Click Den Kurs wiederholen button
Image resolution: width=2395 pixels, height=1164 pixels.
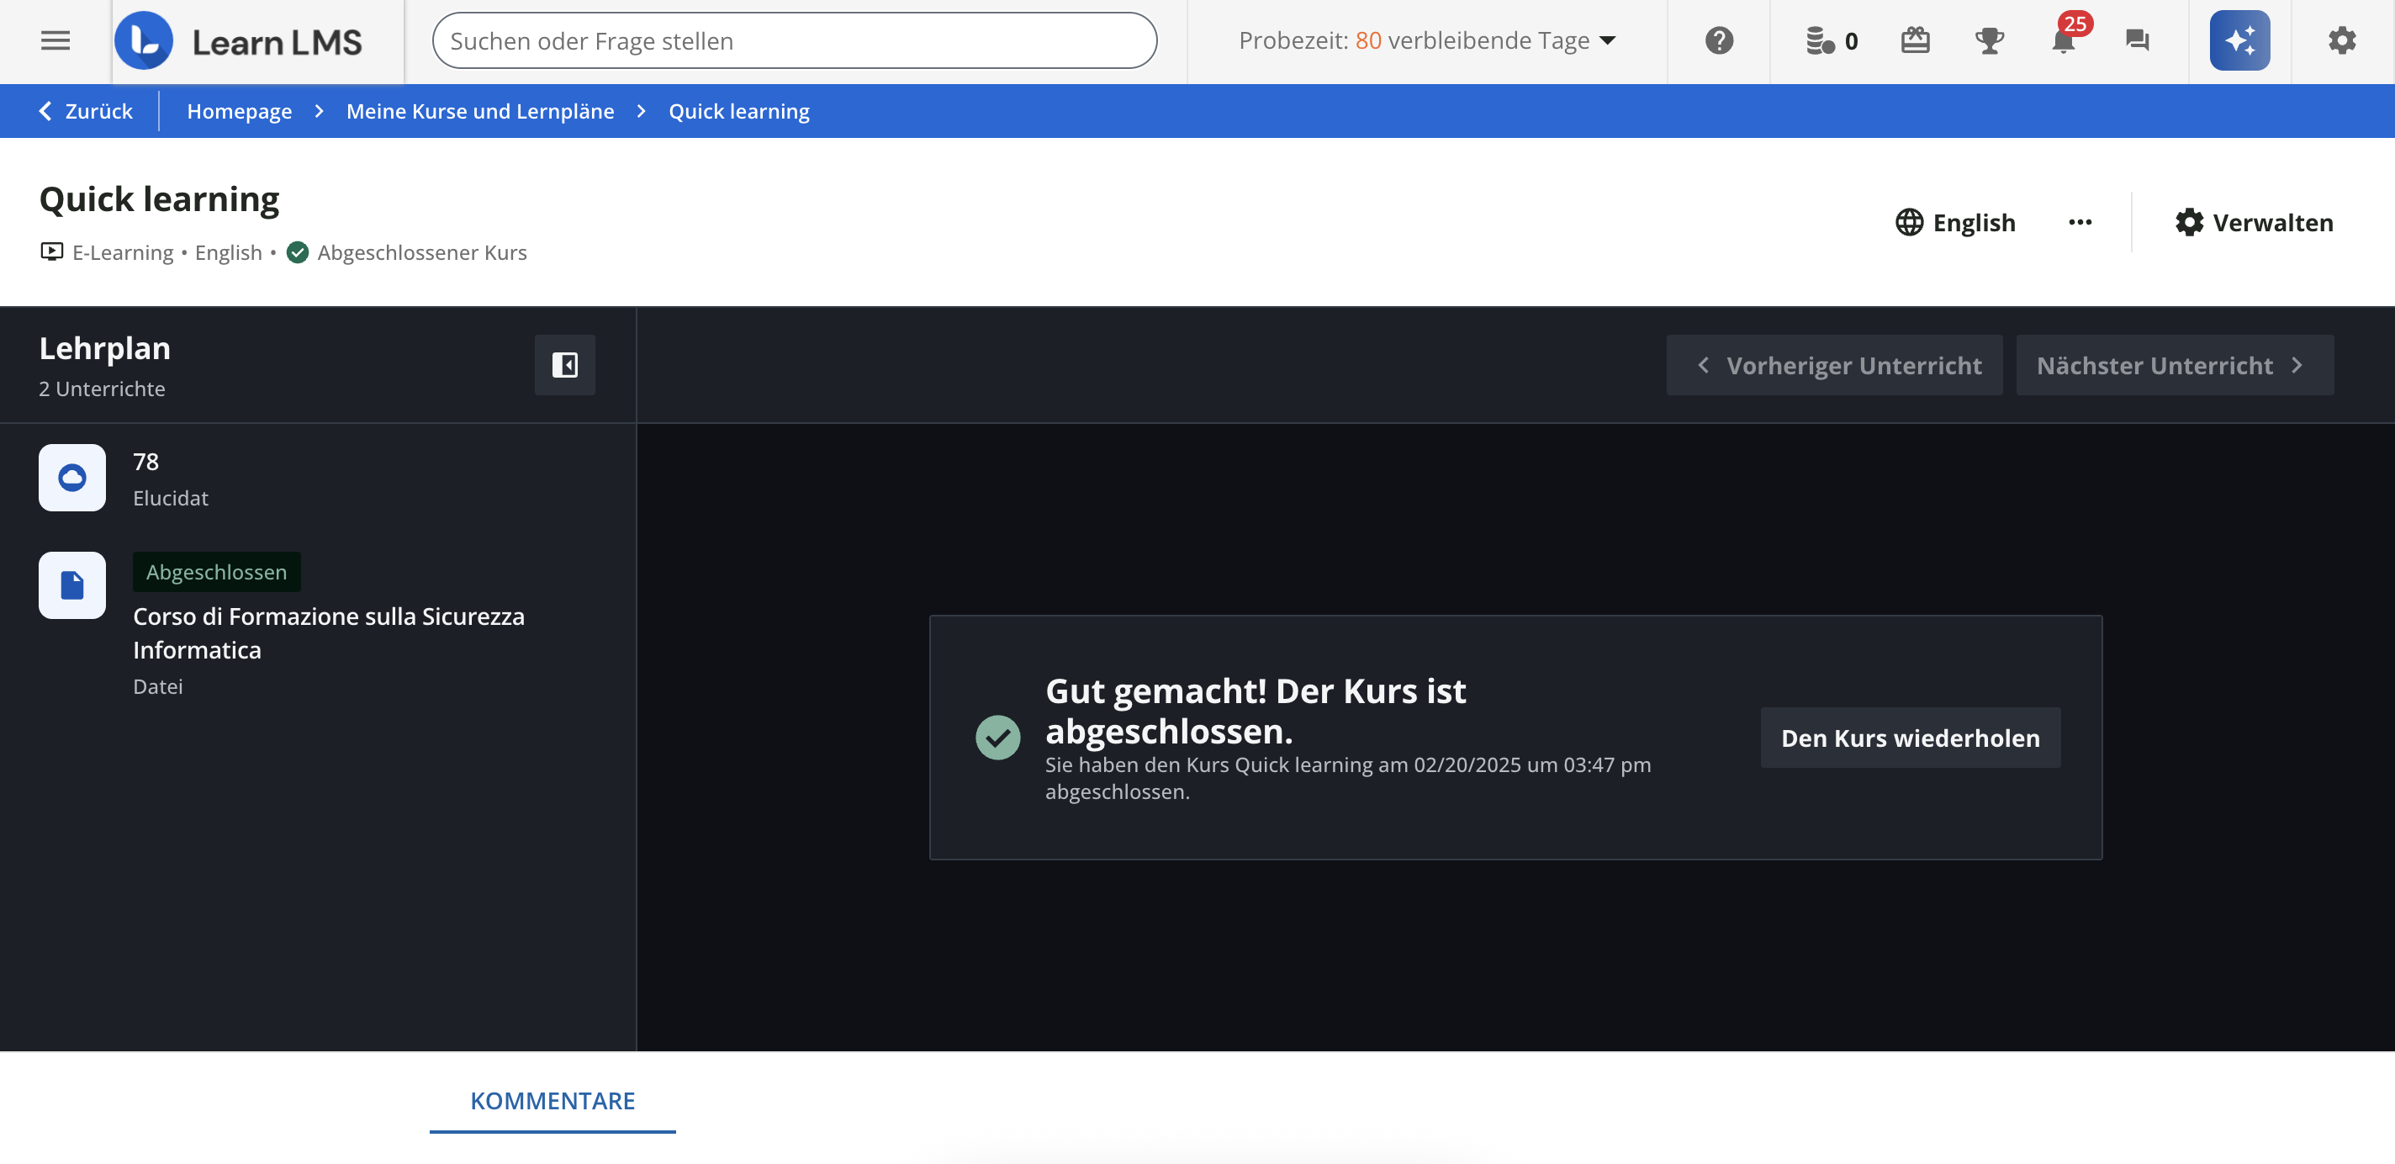(1910, 738)
